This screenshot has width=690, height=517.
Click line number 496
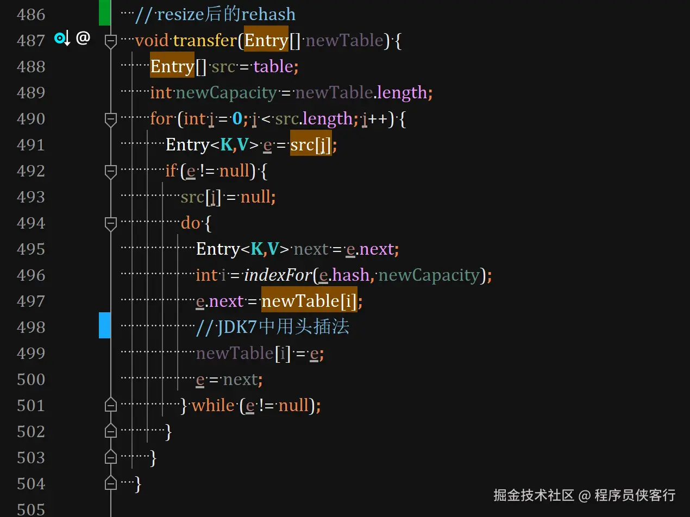[31, 275]
